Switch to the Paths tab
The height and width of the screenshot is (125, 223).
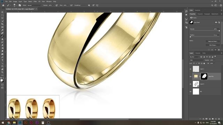coord(204,53)
